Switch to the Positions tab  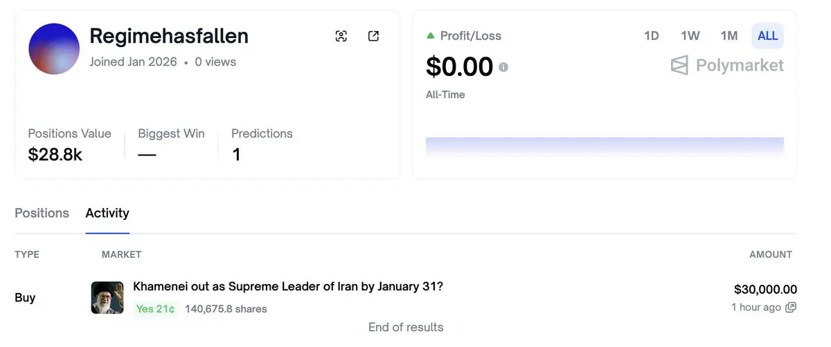[x=42, y=213]
